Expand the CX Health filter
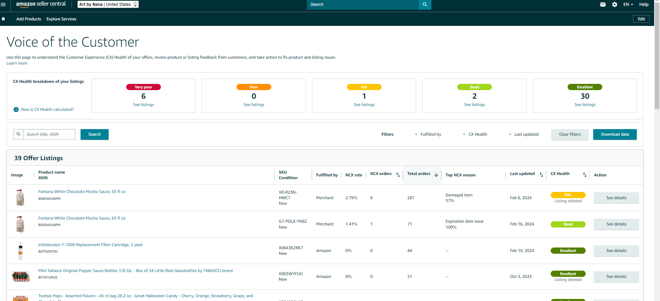The height and width of the screenshot is (301, 660). point(475,134)
